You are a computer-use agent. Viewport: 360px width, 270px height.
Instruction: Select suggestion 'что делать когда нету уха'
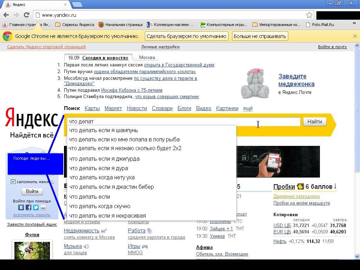(152, 178)
